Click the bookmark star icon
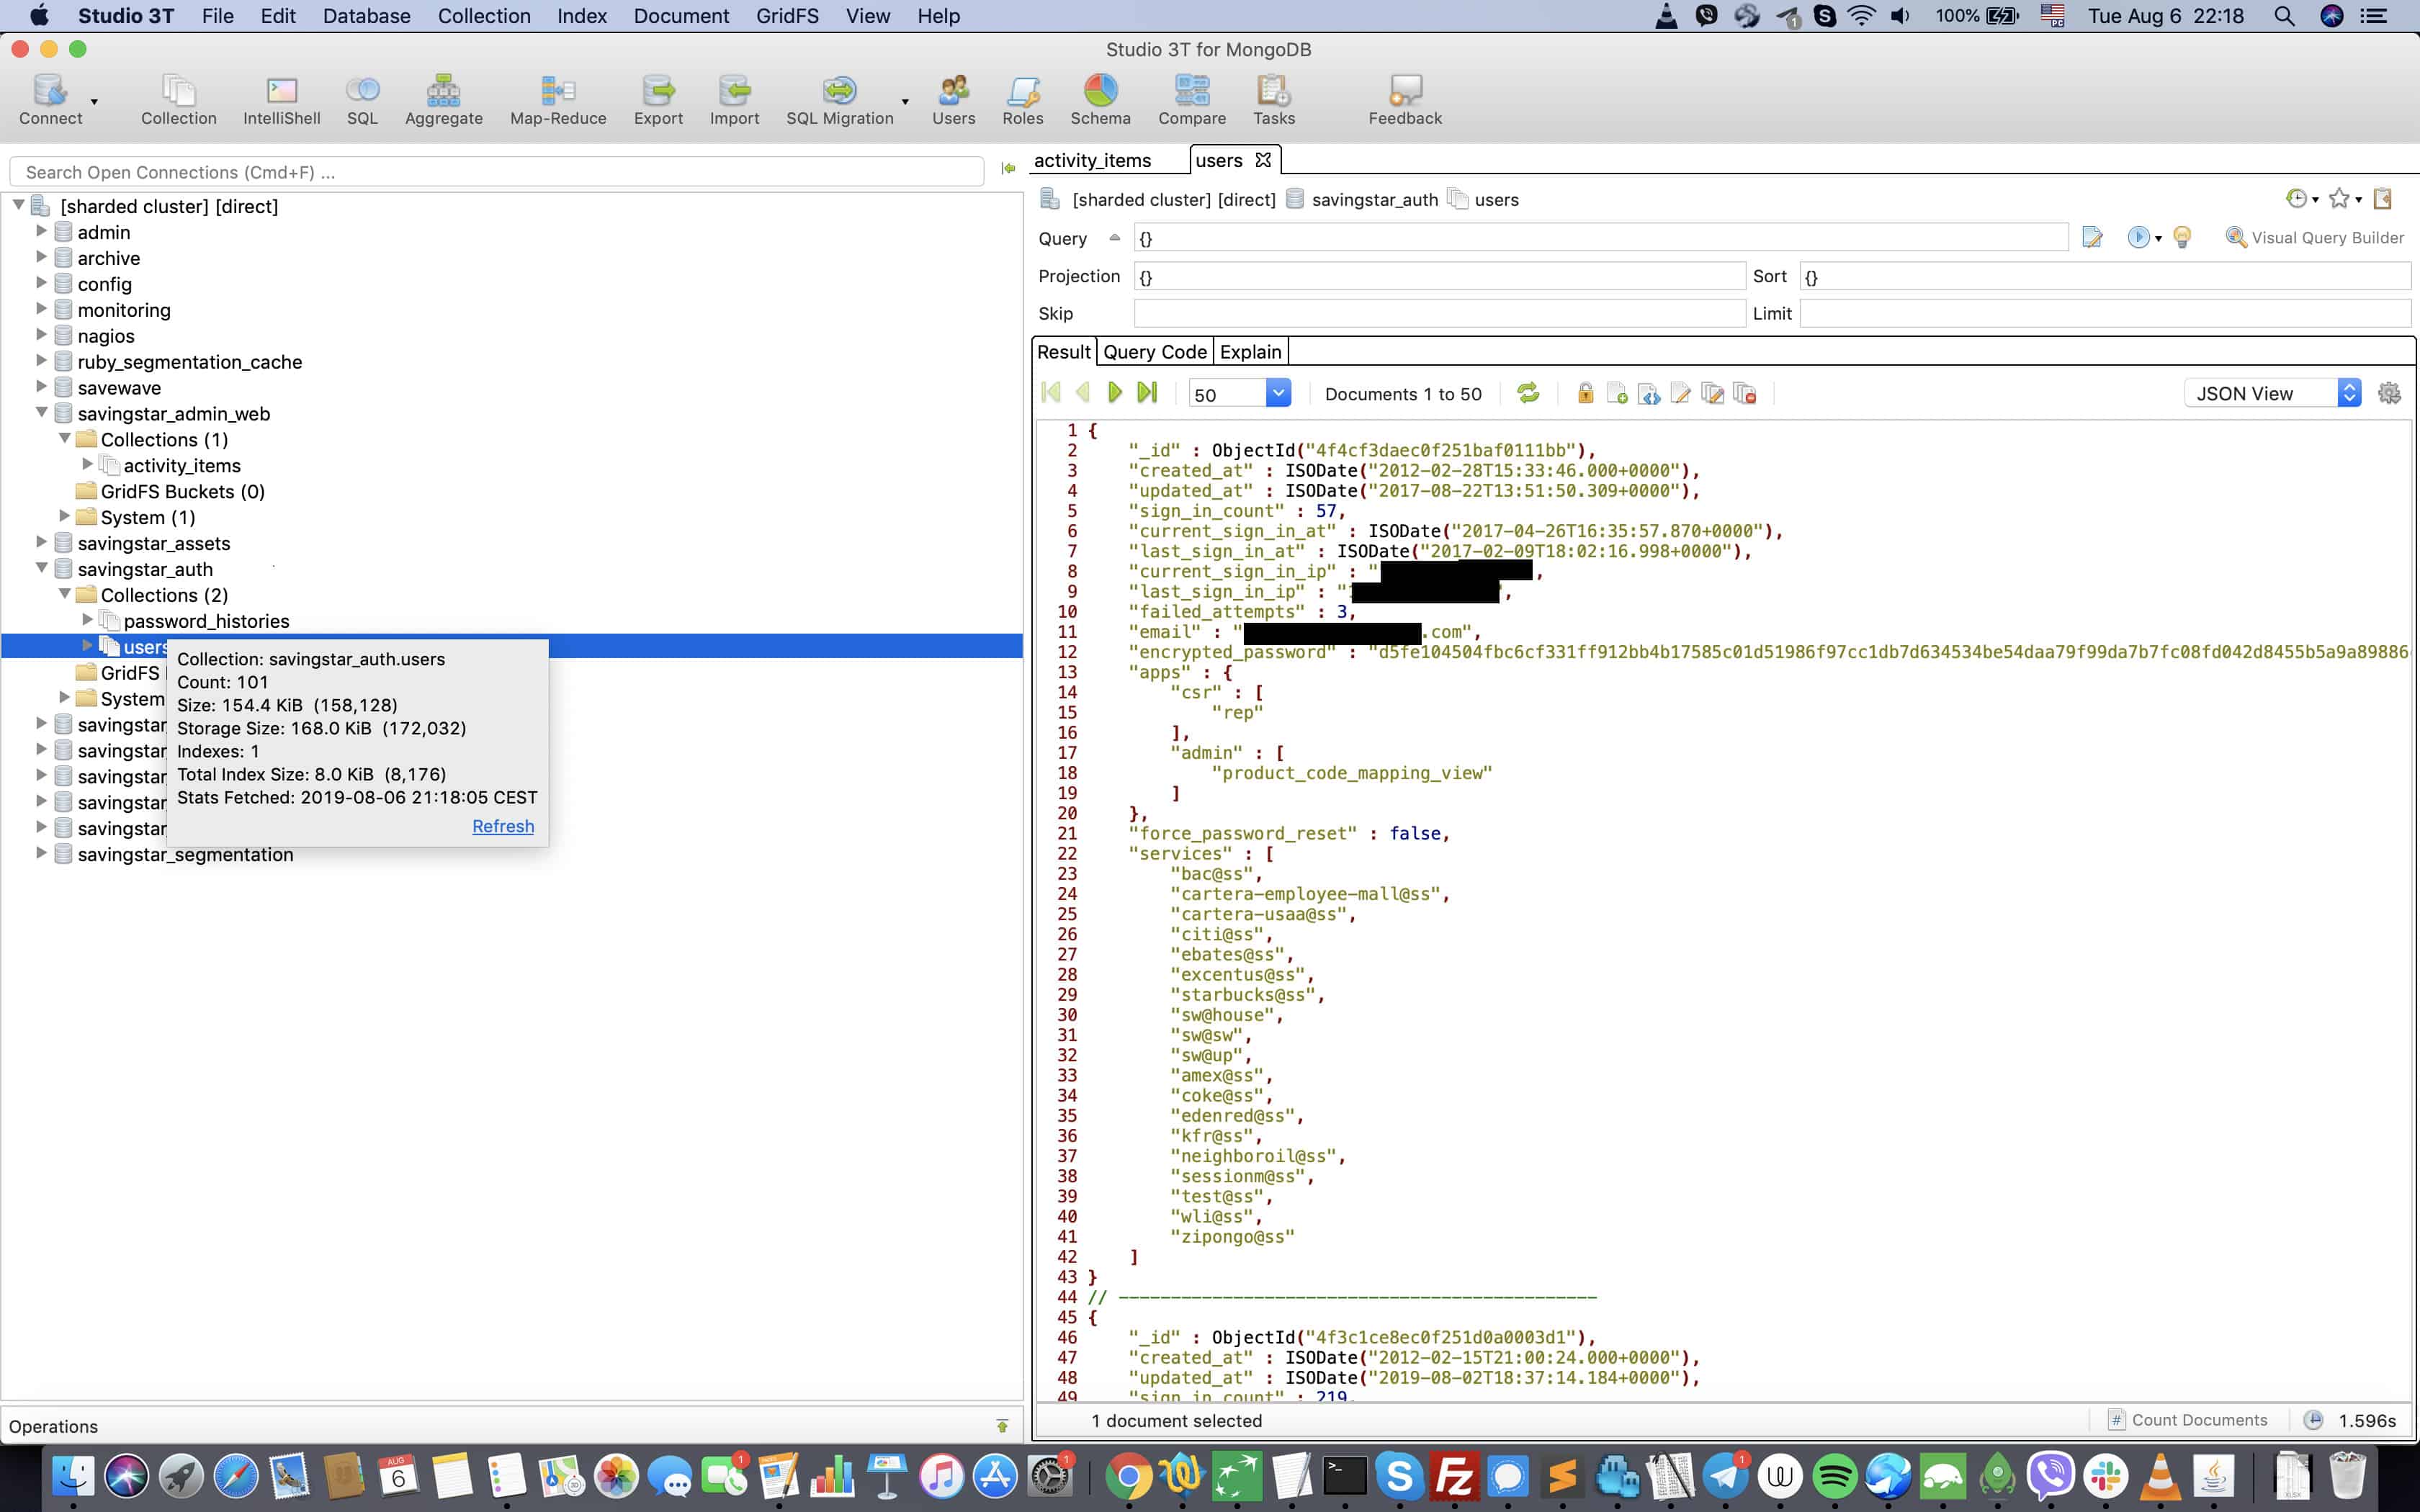The height and width of the screenshot is (1512, 2420). tap(2338, 199)
